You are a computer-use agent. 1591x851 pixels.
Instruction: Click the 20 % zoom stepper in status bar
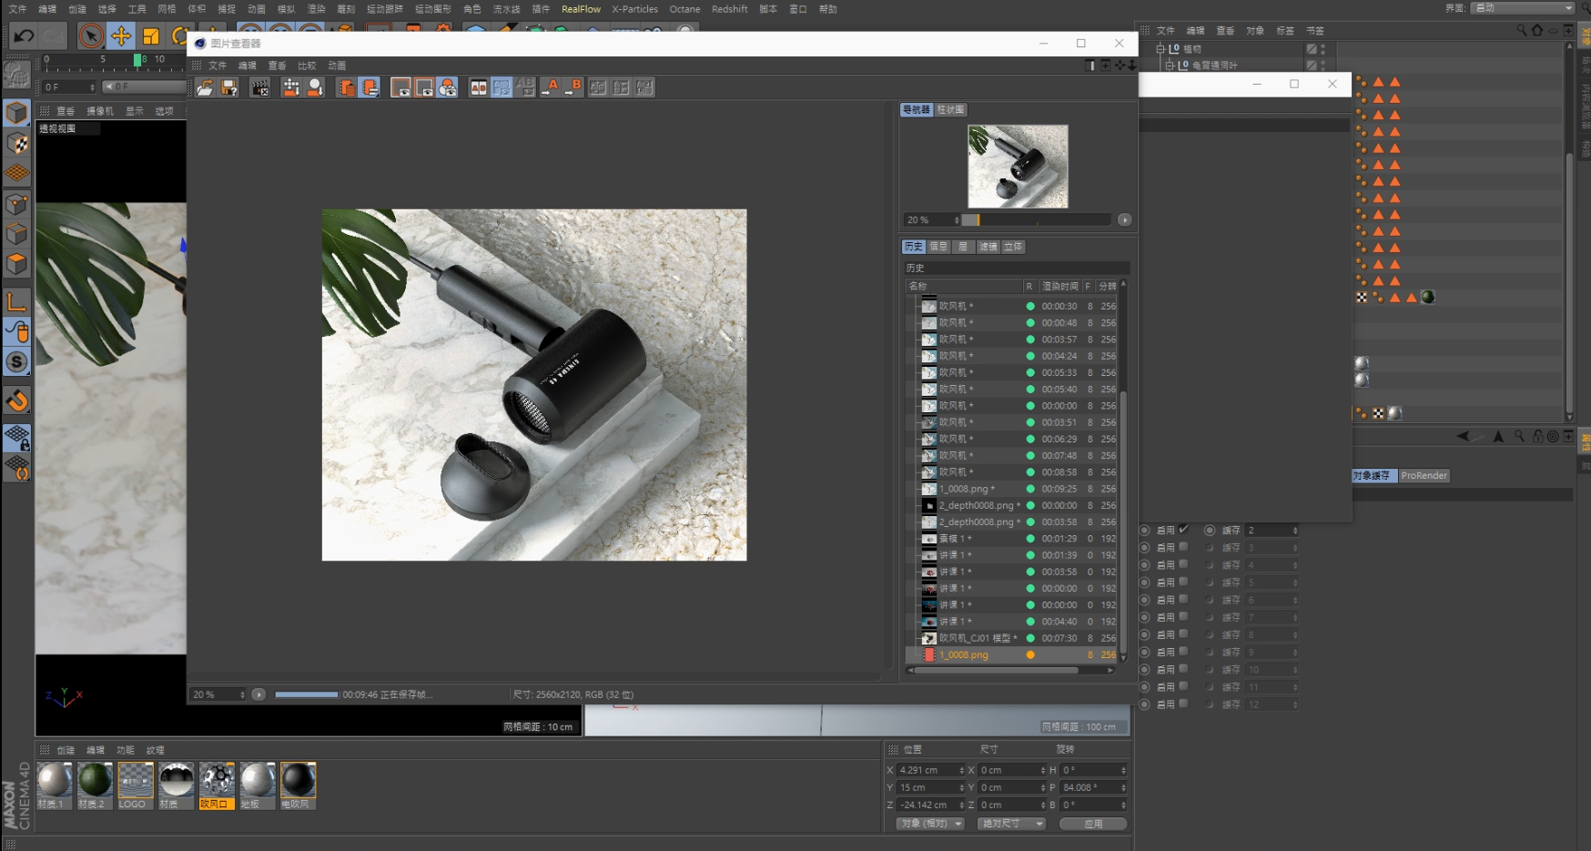click(x=242, y=694)
